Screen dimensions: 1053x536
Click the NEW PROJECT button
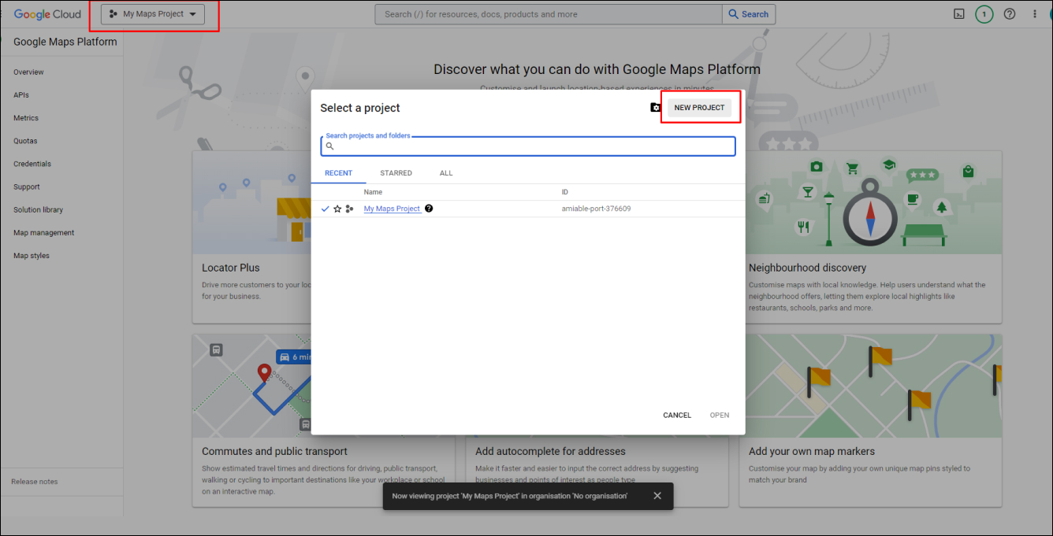pyautogui.click(x=699, y=108)
